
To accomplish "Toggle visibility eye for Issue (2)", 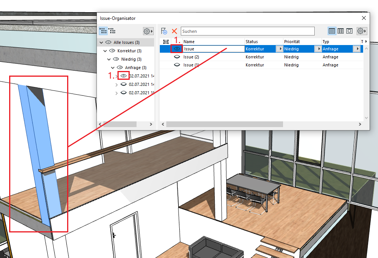I will (177, 57).
